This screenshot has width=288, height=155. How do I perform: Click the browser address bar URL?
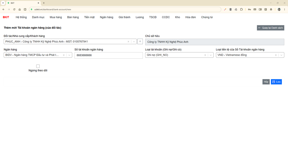coord(53,9)
